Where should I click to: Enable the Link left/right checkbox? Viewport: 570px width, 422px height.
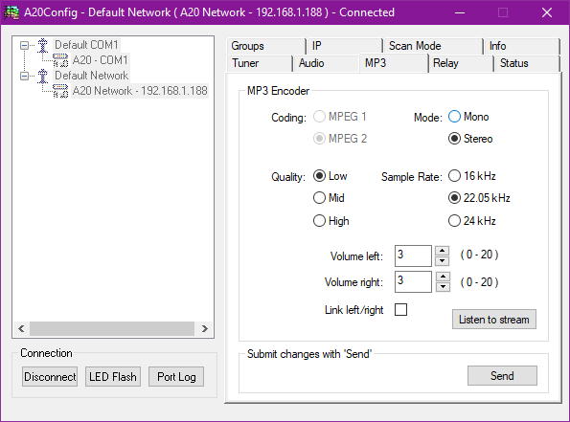(x=400, y=310)
